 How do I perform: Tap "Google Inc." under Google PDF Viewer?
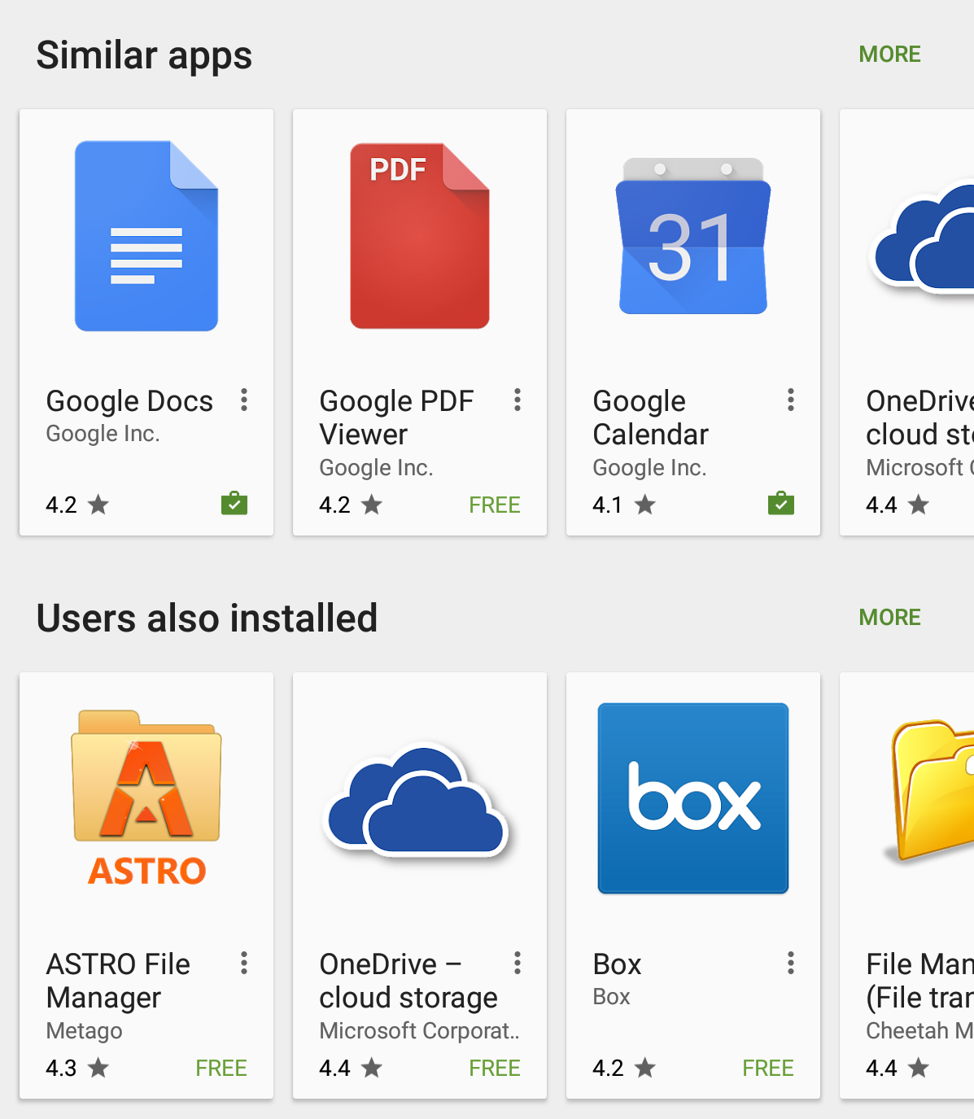[x=376, y=468]
